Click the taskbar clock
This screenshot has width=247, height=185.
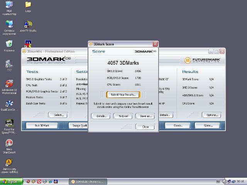pos(240,182)
